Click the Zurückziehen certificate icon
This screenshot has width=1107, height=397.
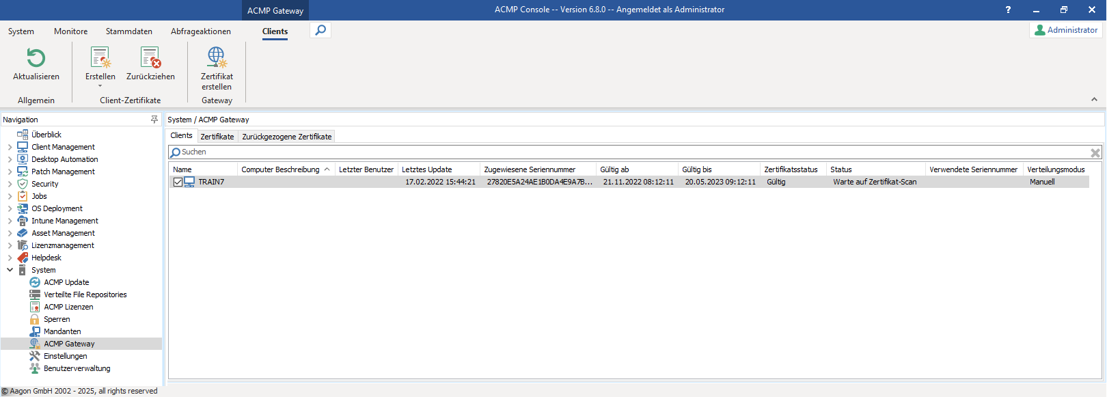150,58
